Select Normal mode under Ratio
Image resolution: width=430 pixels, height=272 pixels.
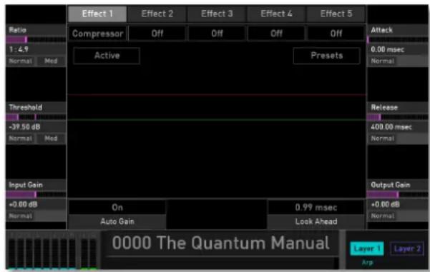click(x=21, y=61)
